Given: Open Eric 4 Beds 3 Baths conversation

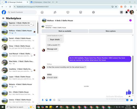Looking at the screenshot, I should [x=18, y=93].
